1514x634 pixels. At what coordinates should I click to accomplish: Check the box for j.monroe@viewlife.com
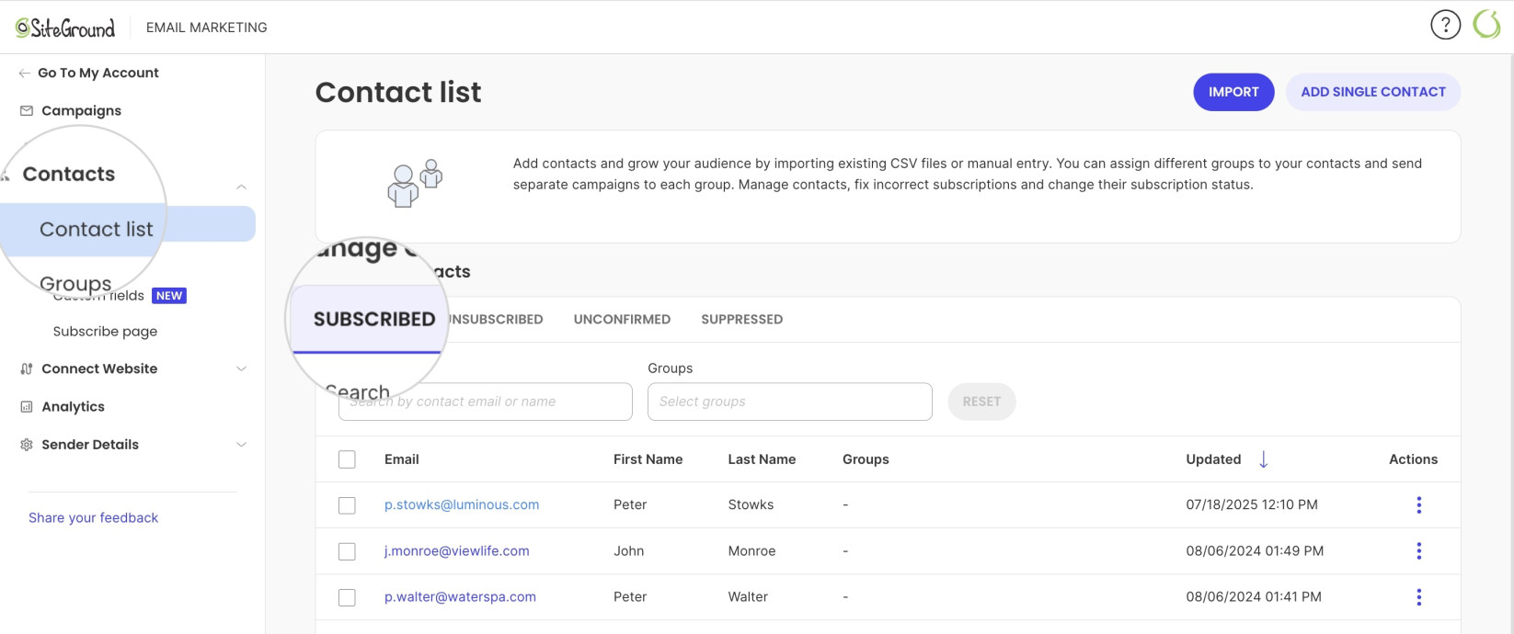pyautogui.click(x=347, y=551)
